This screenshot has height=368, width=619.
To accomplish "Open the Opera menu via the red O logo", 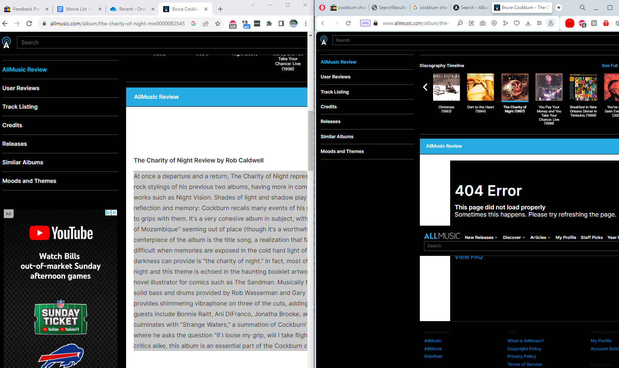I will pyautogui.click(x=322, y=8).
